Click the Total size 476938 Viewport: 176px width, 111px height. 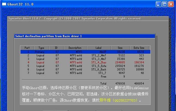pos(120,84)
